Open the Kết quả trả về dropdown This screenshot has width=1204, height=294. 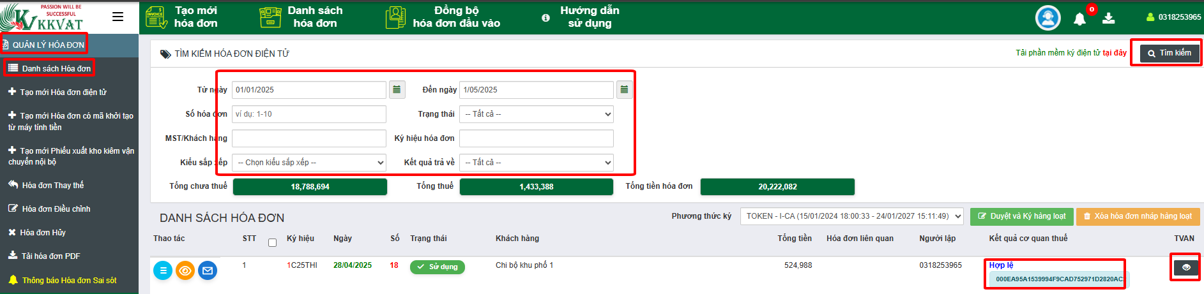pyautogui.click(x=537, y=163)
